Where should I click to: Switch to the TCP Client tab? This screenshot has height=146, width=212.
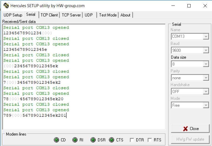point(49,15)
